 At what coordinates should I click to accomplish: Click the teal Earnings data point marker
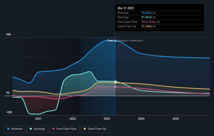point(115,81)
